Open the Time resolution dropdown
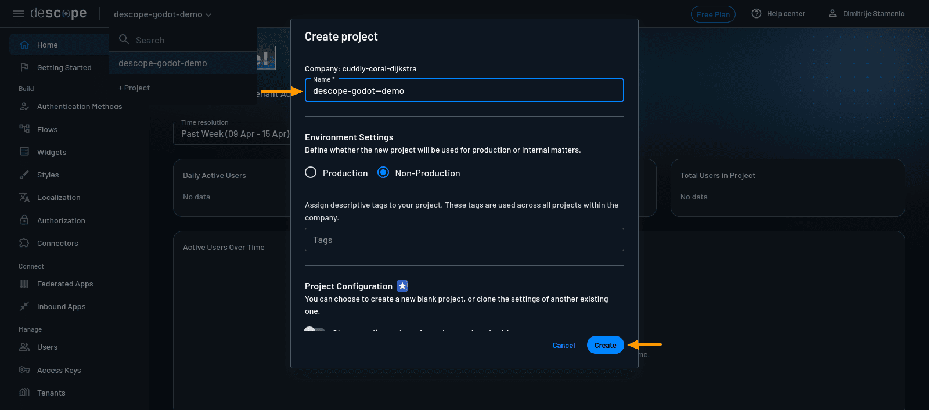929x410 pixels. point(232,133)
